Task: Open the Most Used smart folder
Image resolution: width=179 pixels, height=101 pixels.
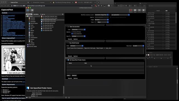Action: (x=32, y=45)
